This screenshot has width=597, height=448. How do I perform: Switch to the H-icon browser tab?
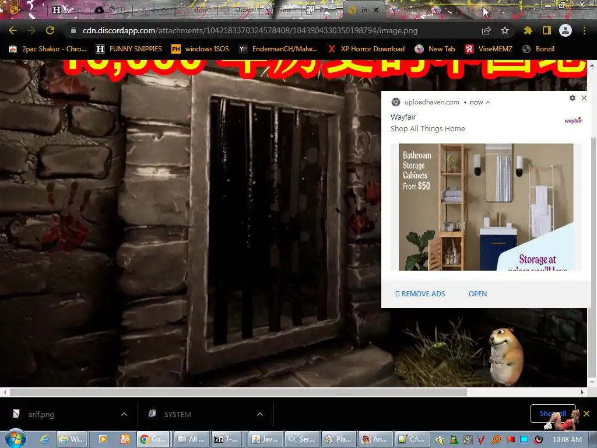pyautogui.click(x=68, y=10)
